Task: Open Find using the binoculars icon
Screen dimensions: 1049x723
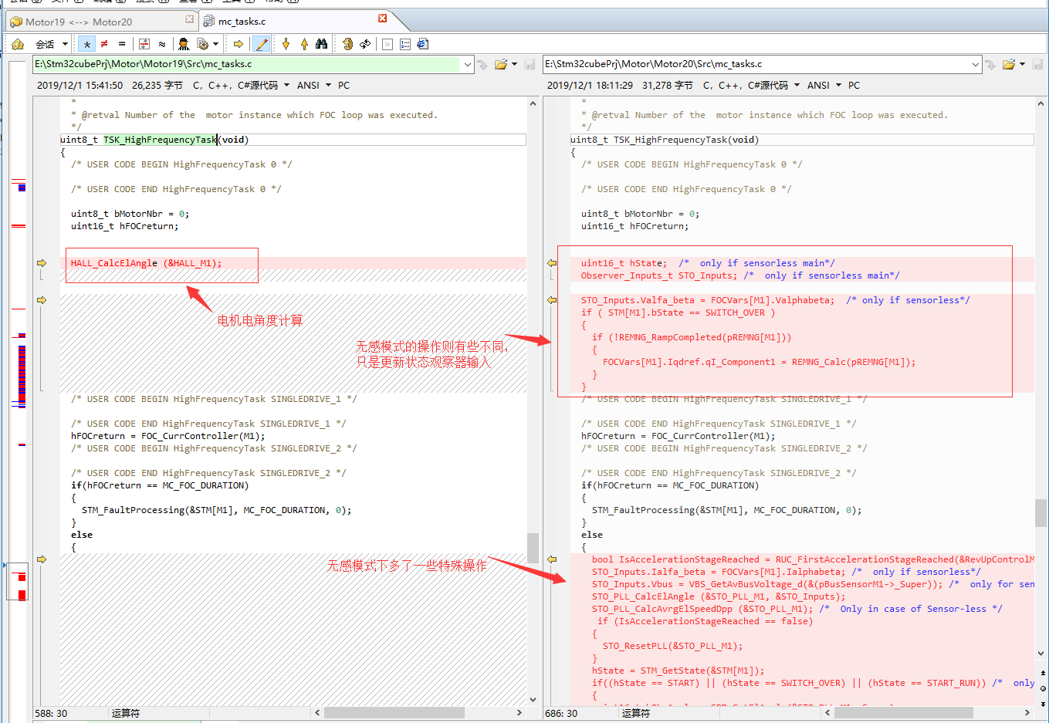Action: coord(323,44)
